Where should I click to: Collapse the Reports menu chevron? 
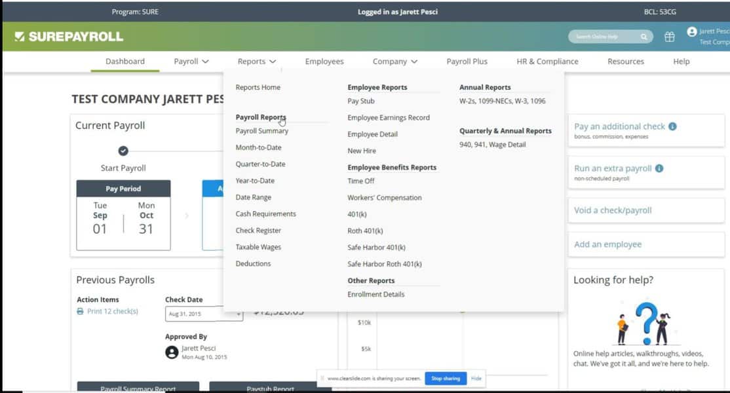(x=273, y=62)
